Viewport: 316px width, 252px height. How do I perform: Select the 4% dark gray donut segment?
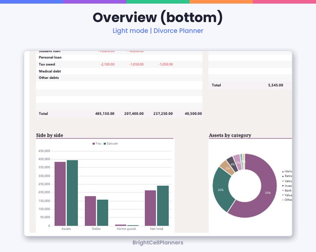pyautogui.click(x=232, y=164)
